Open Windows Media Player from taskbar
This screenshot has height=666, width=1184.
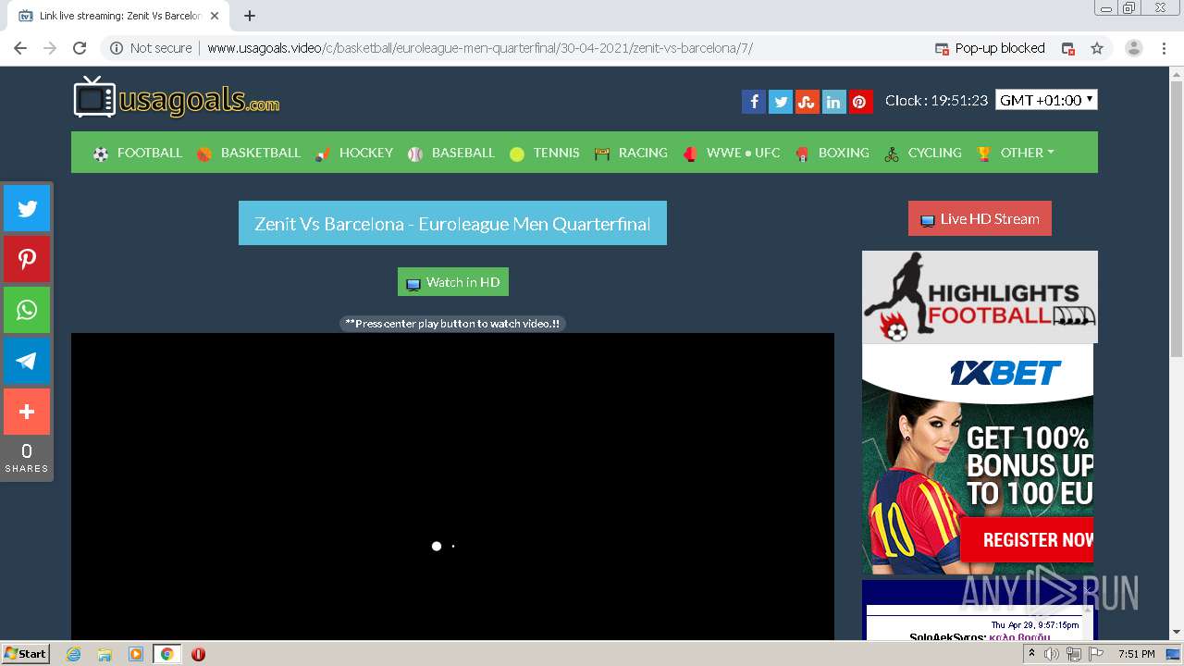point(135,654)
